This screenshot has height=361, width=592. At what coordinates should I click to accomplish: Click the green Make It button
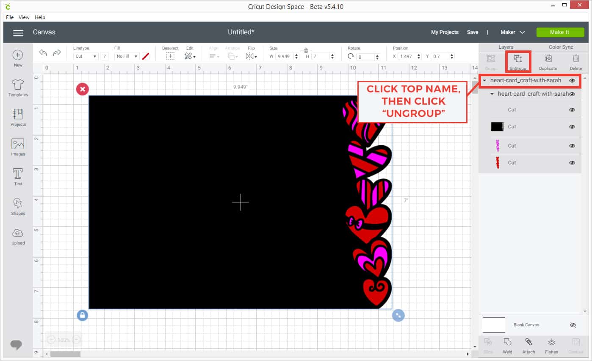[x=559, y=32]
